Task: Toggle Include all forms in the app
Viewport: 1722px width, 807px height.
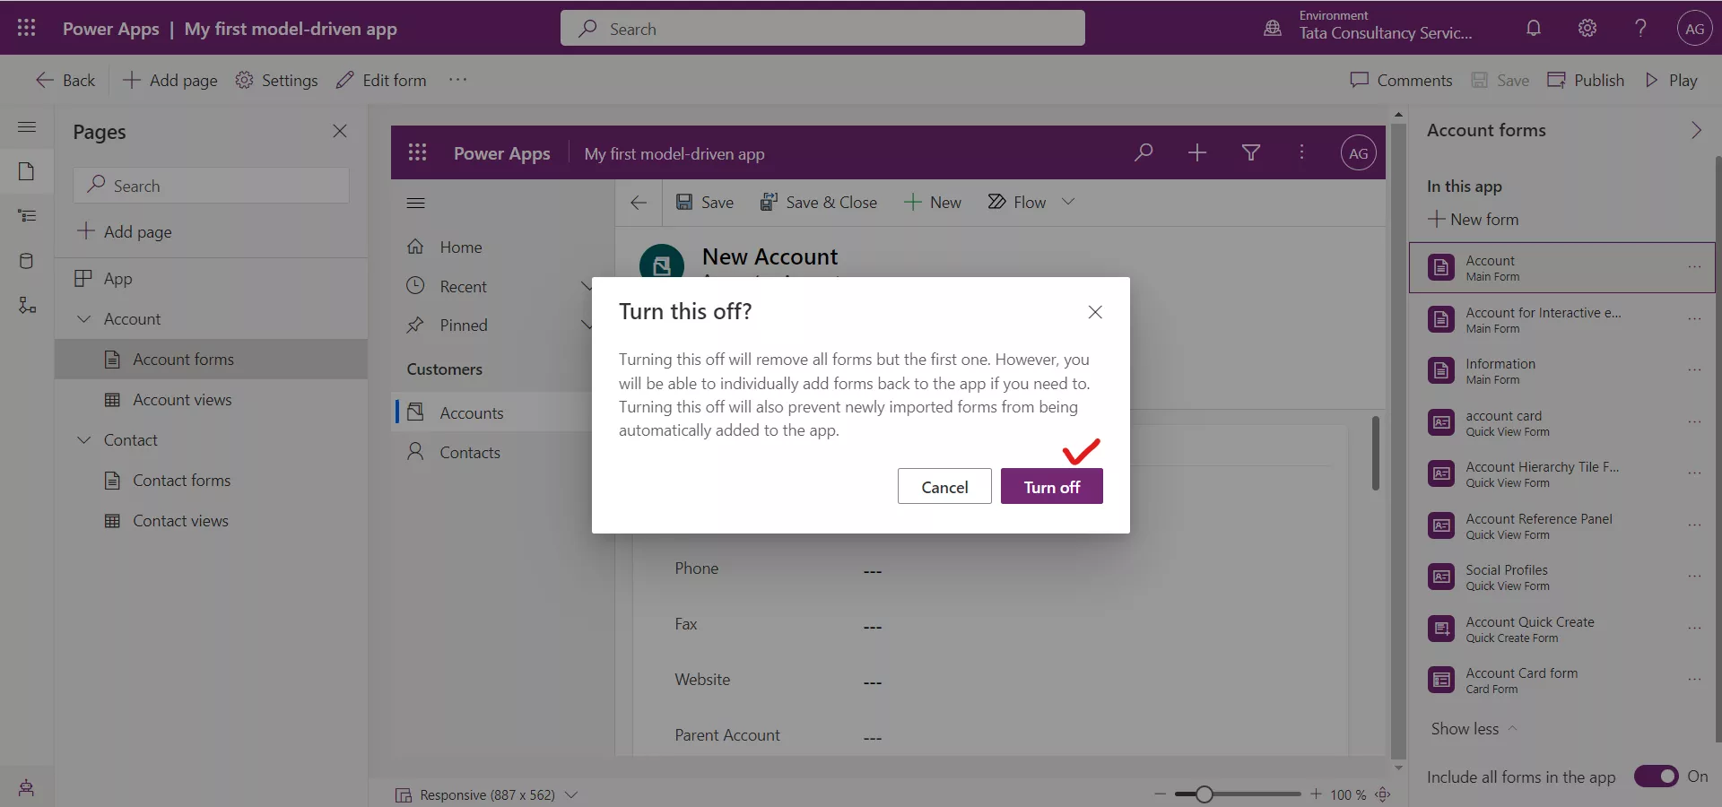Action: 1656,777
